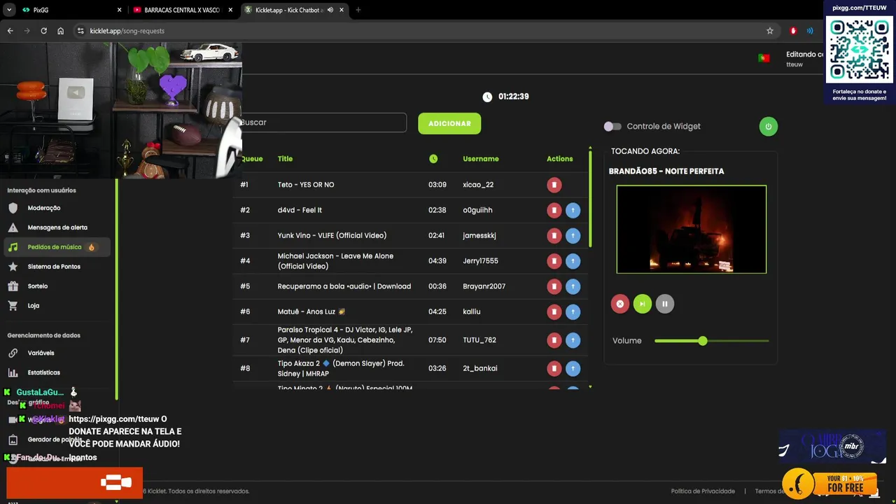
Task: Click username xicao_22 in the queue
Action: pyautogui.click(x=478, y=185)
